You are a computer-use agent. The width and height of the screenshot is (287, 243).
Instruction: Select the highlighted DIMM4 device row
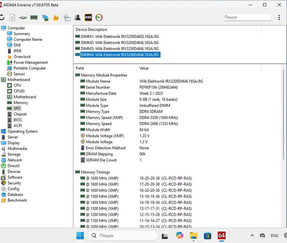[120, 55]
